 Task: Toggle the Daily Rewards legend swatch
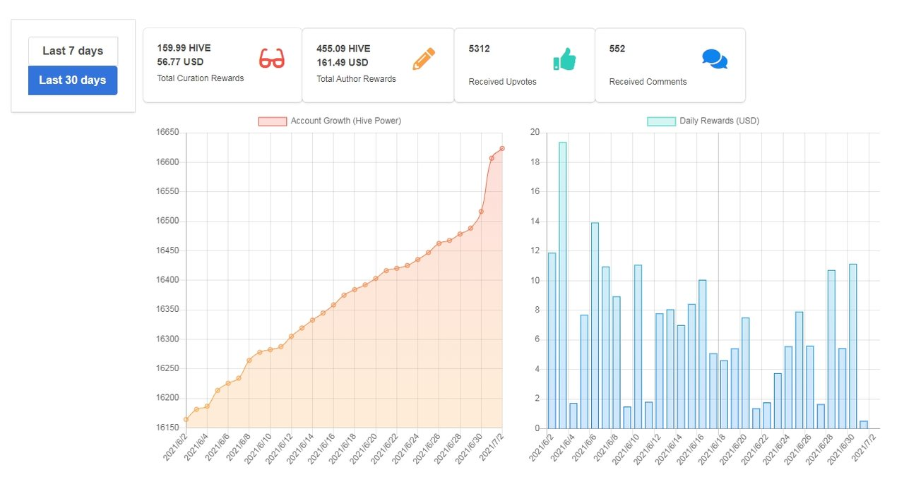pos(661,121)
